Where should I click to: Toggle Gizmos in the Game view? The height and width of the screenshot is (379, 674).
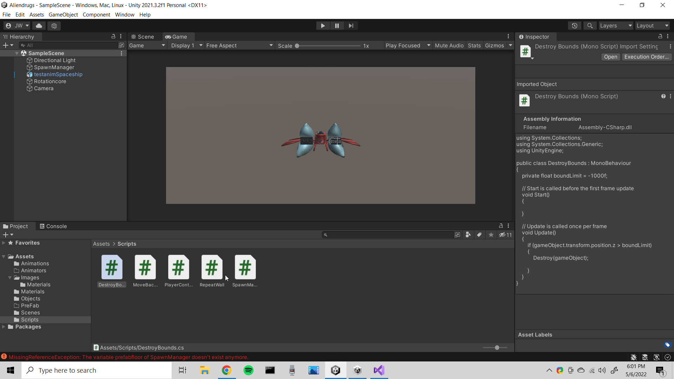pyautogui.click(x=494, y=46)
